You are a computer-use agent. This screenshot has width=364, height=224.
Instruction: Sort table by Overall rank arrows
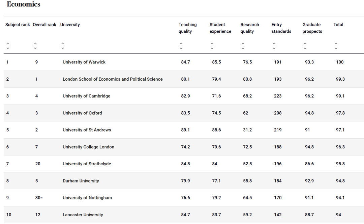point(35,46)
